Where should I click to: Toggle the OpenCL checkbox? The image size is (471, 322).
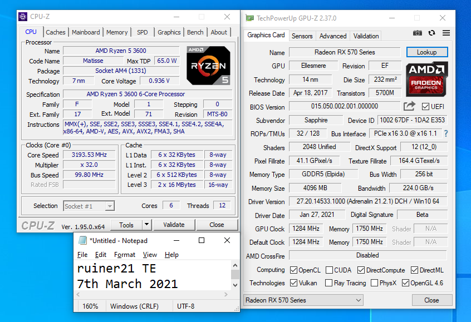pos(293,270)
